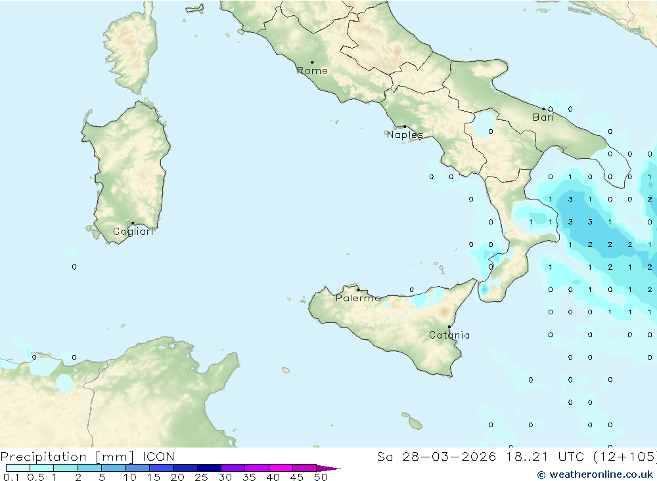Click the legend scale label '25'

201,477
